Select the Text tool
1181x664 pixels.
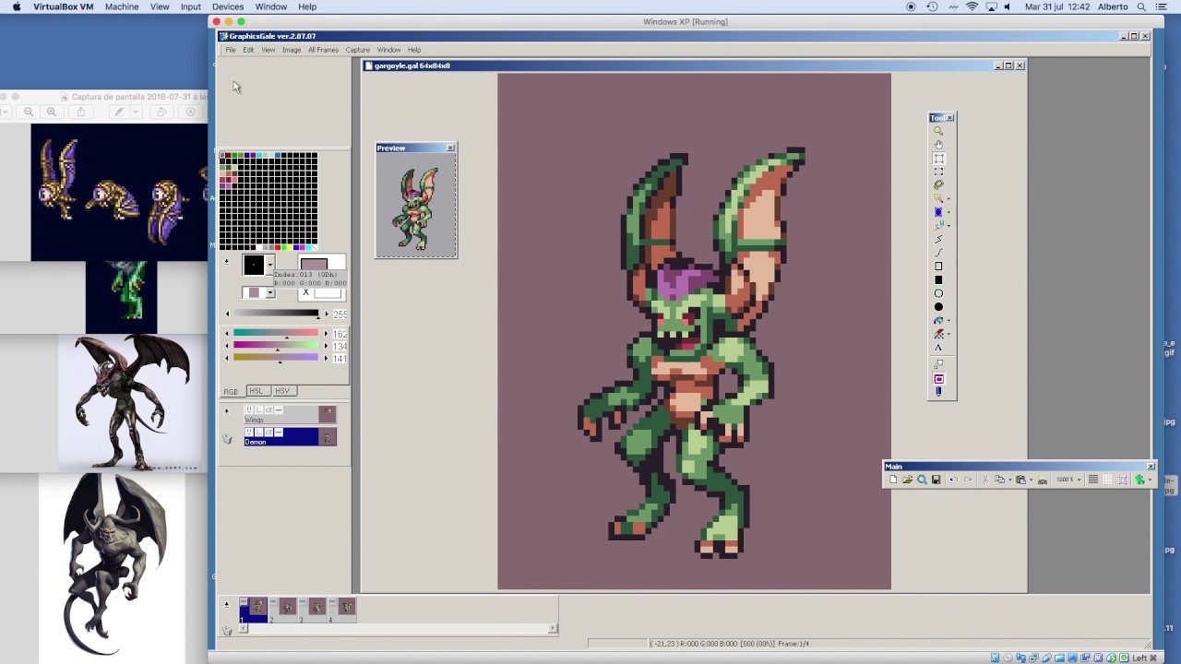[x=938, y=348]
